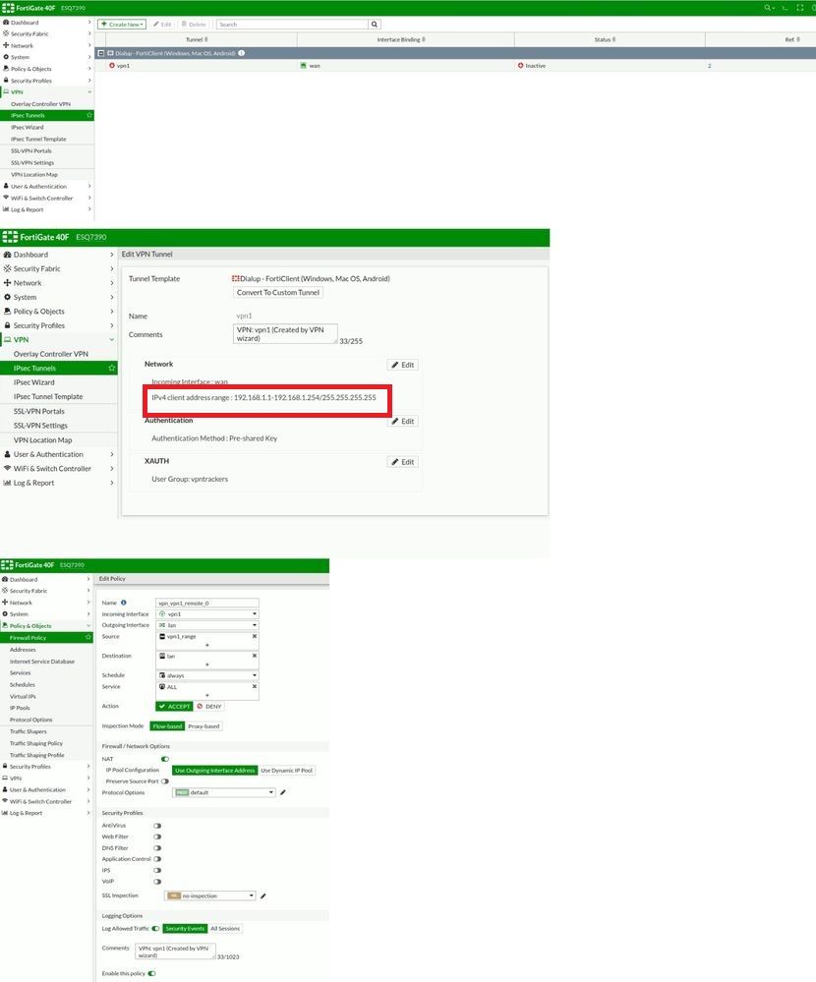Click the info icon next to the policy Name label
This screenshot has height=982, width=816.
[123, 603]
